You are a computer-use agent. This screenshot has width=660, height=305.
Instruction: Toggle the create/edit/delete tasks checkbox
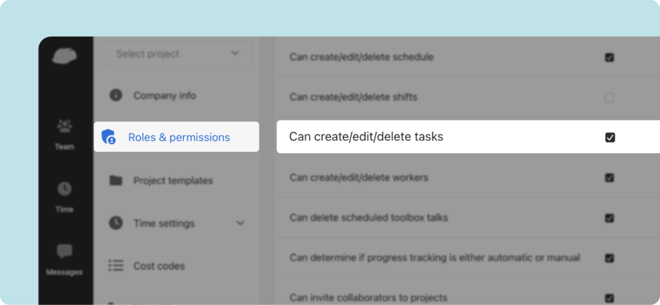610,137
